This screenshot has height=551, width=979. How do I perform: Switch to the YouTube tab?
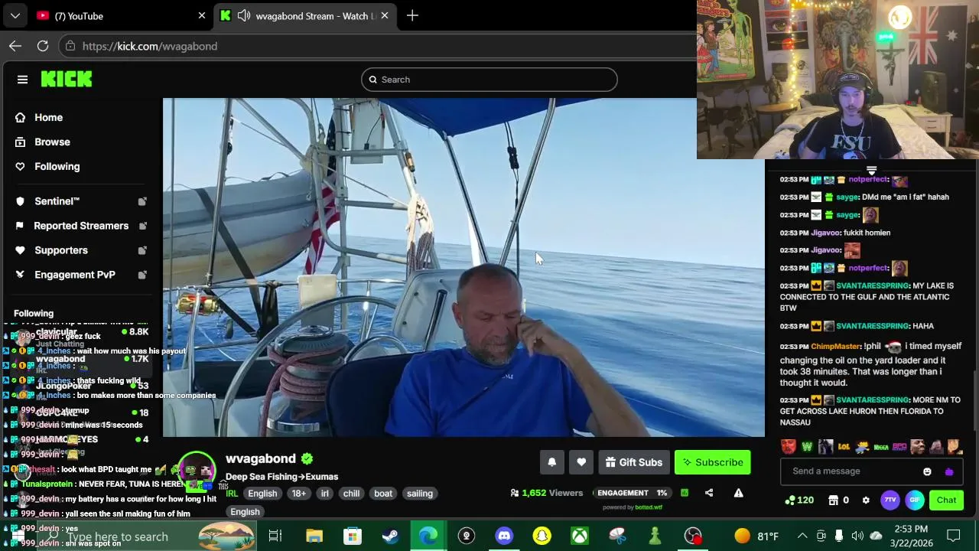119,15
